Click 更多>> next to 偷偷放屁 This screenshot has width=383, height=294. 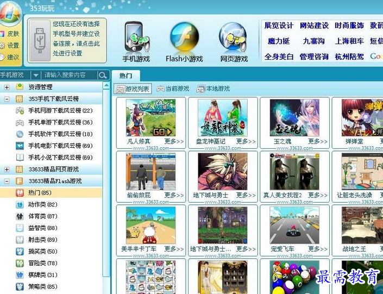tap(174, 195)
